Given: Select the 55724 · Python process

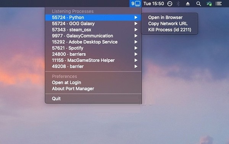Looking at the screenshot, I should point(93,18).
